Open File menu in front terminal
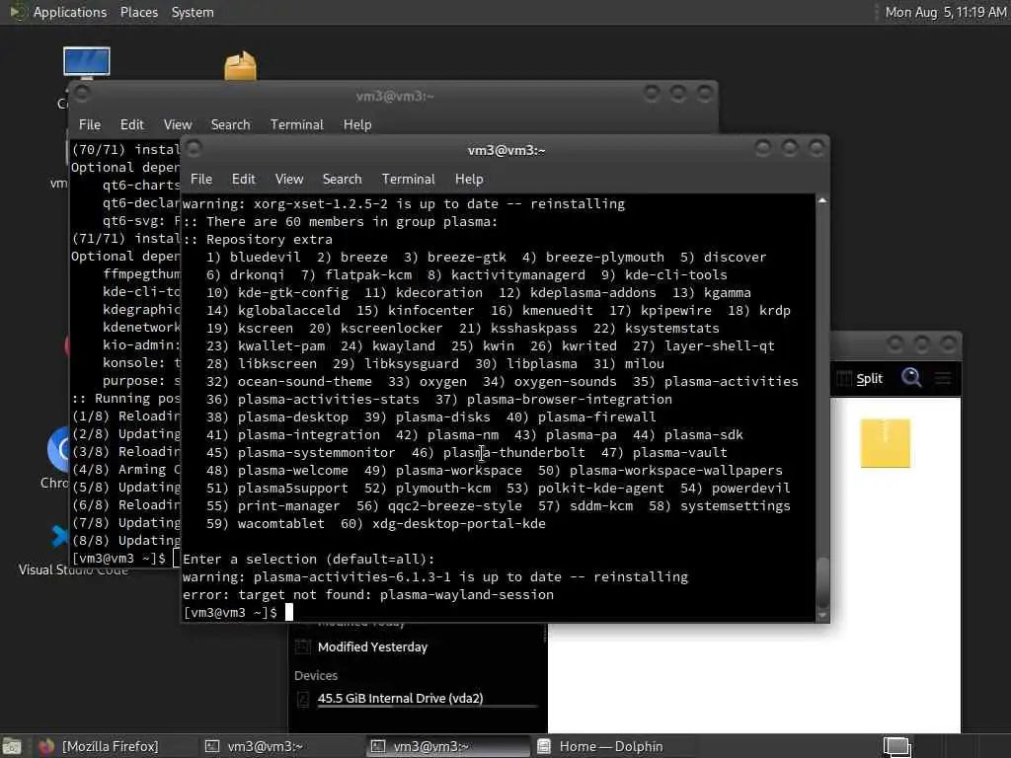 coord(201,180)
